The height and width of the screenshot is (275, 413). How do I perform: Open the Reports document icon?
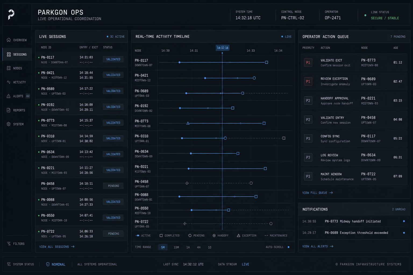9,110
